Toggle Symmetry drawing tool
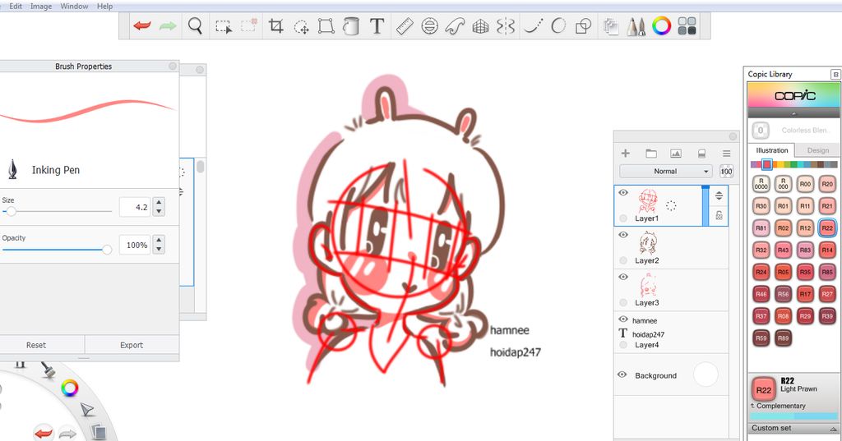The width and height of the screenshot is (842, 441). click(506, 25)
